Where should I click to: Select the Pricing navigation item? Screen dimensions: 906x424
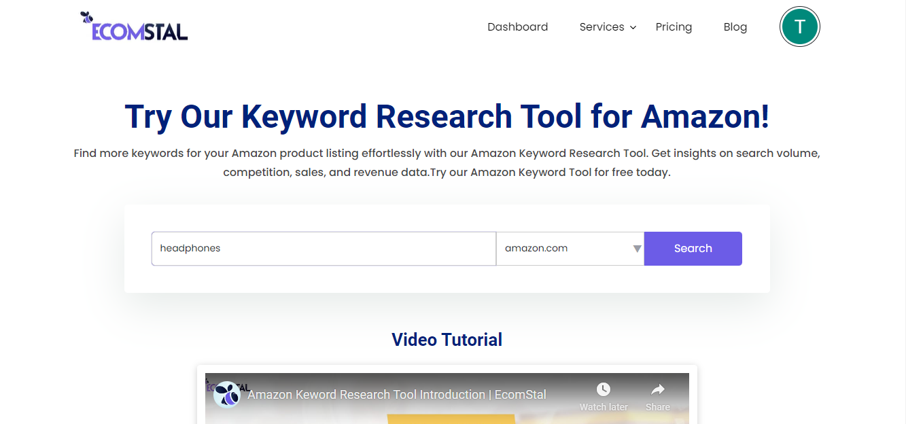coord(674,26)
